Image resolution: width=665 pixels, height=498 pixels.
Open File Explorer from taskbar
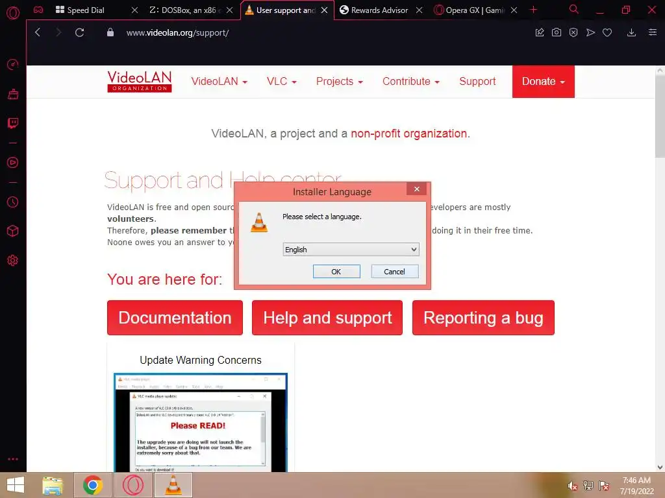click(53, 485)
